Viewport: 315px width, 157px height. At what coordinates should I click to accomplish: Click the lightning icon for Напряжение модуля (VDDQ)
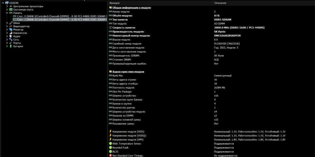point(110,136)
